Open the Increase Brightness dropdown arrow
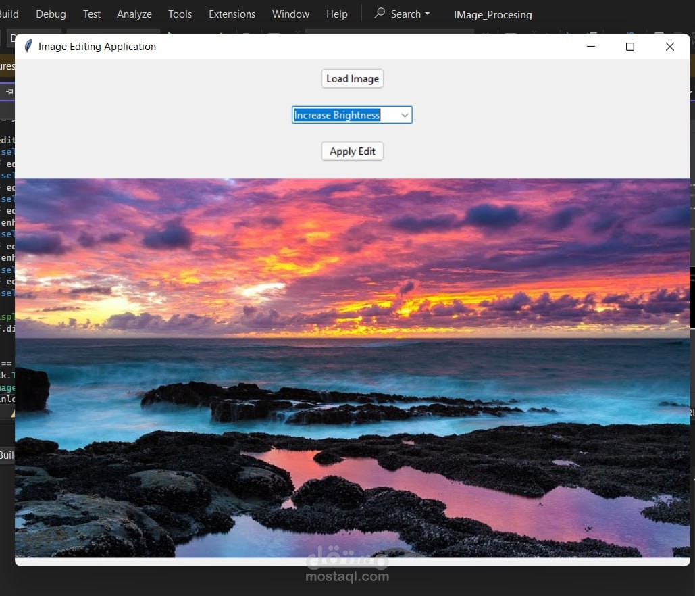This screenshot has width=695, height=596. 404,115
